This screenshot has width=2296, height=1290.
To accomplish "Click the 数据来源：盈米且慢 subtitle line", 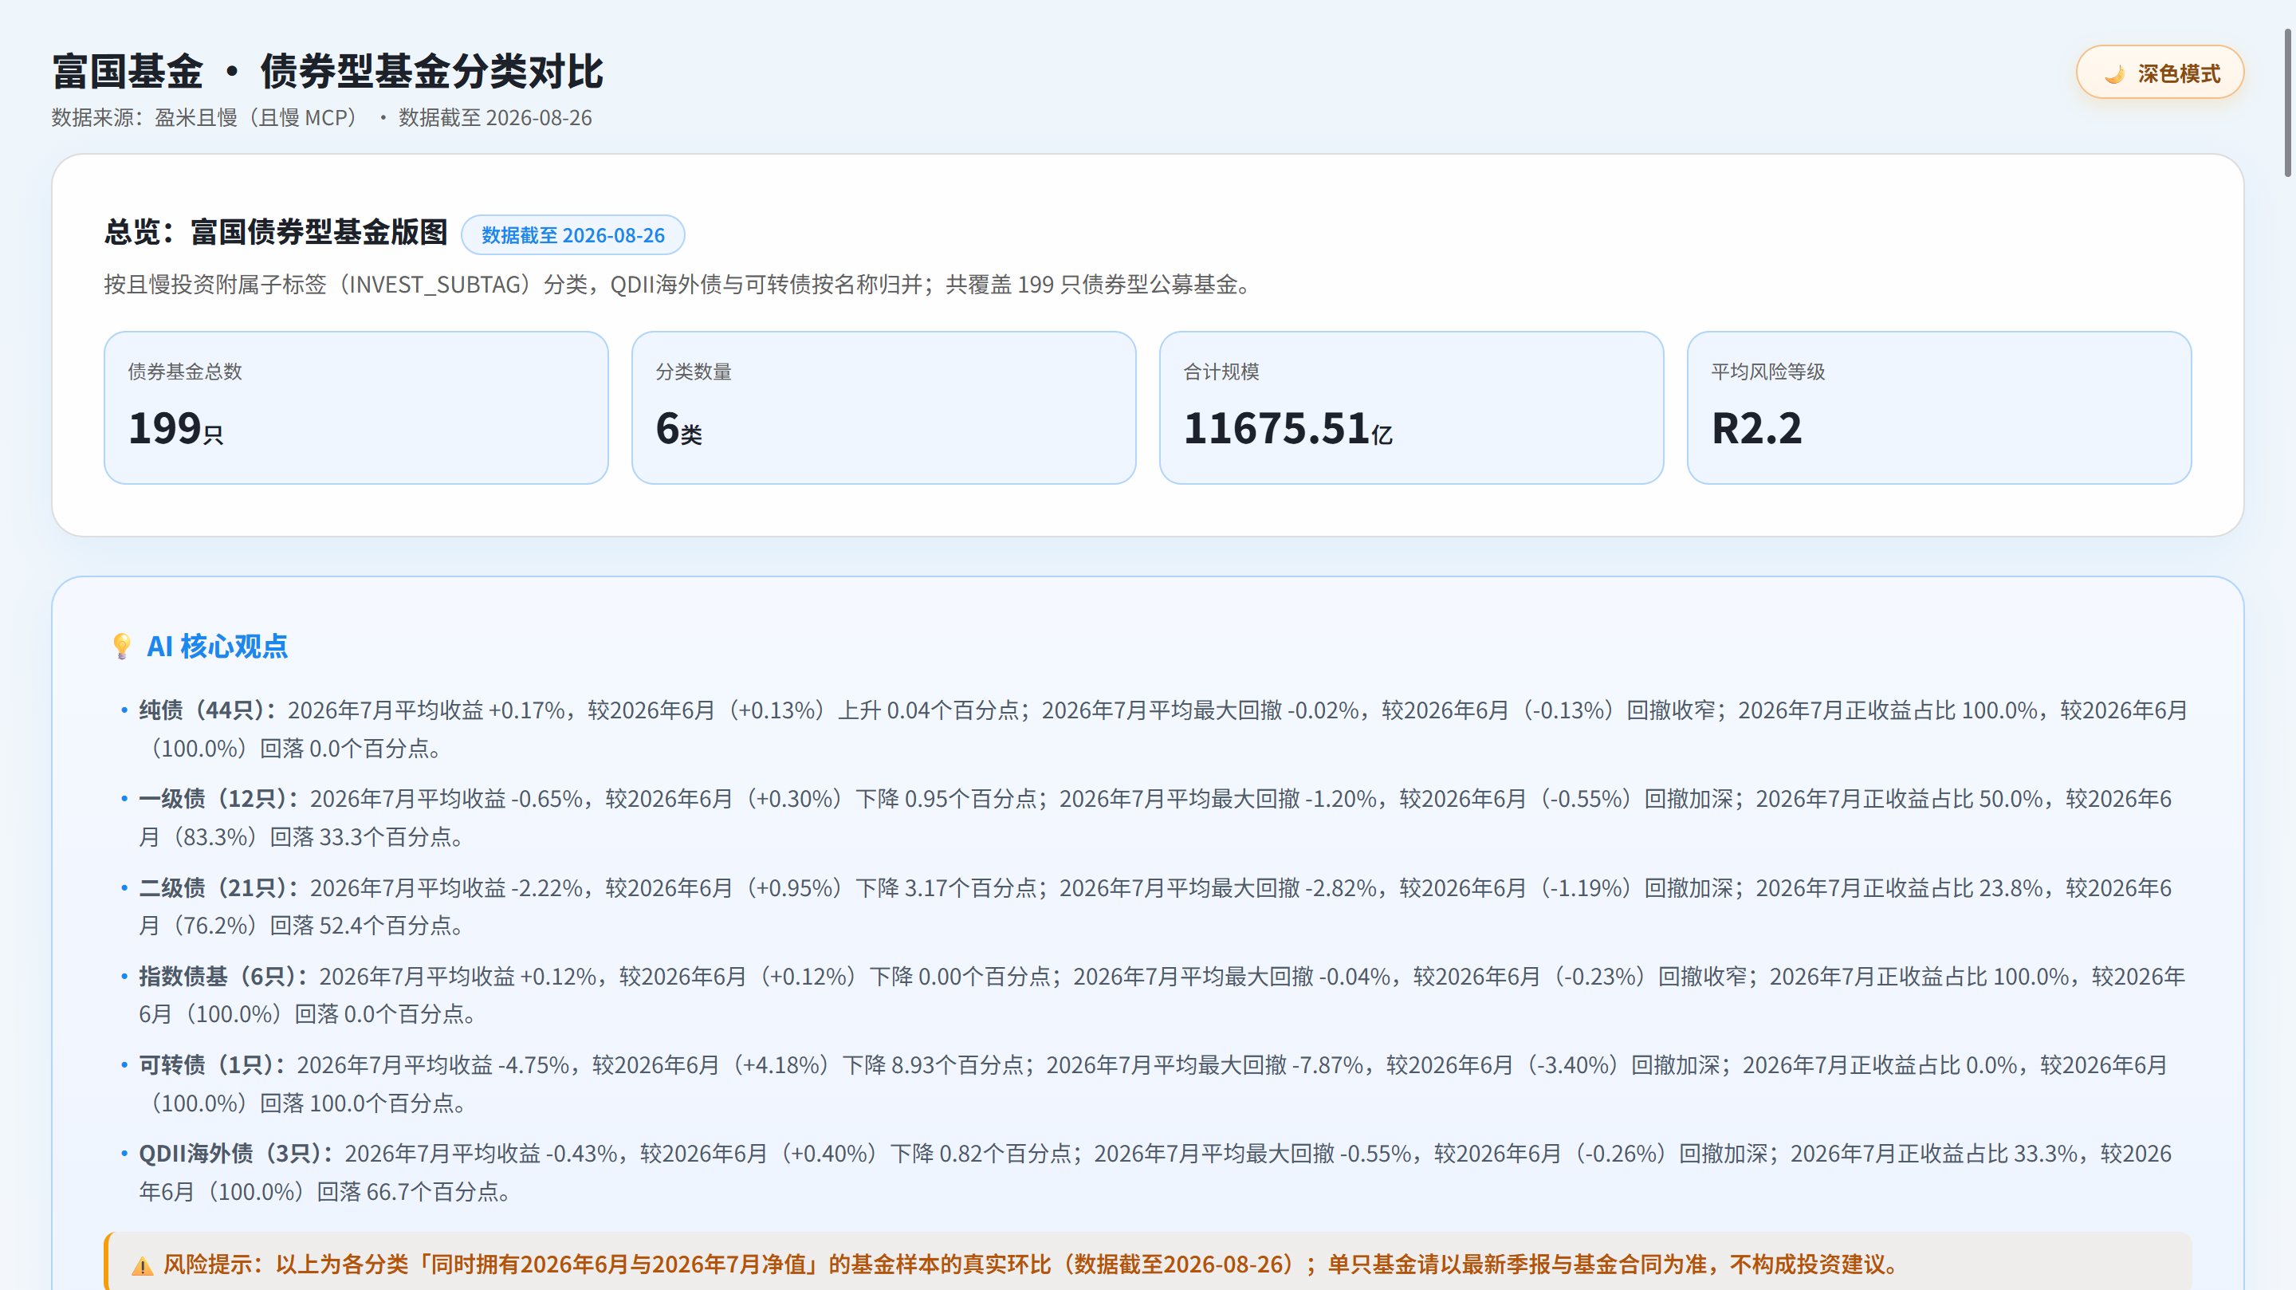I will coord(322,118).
